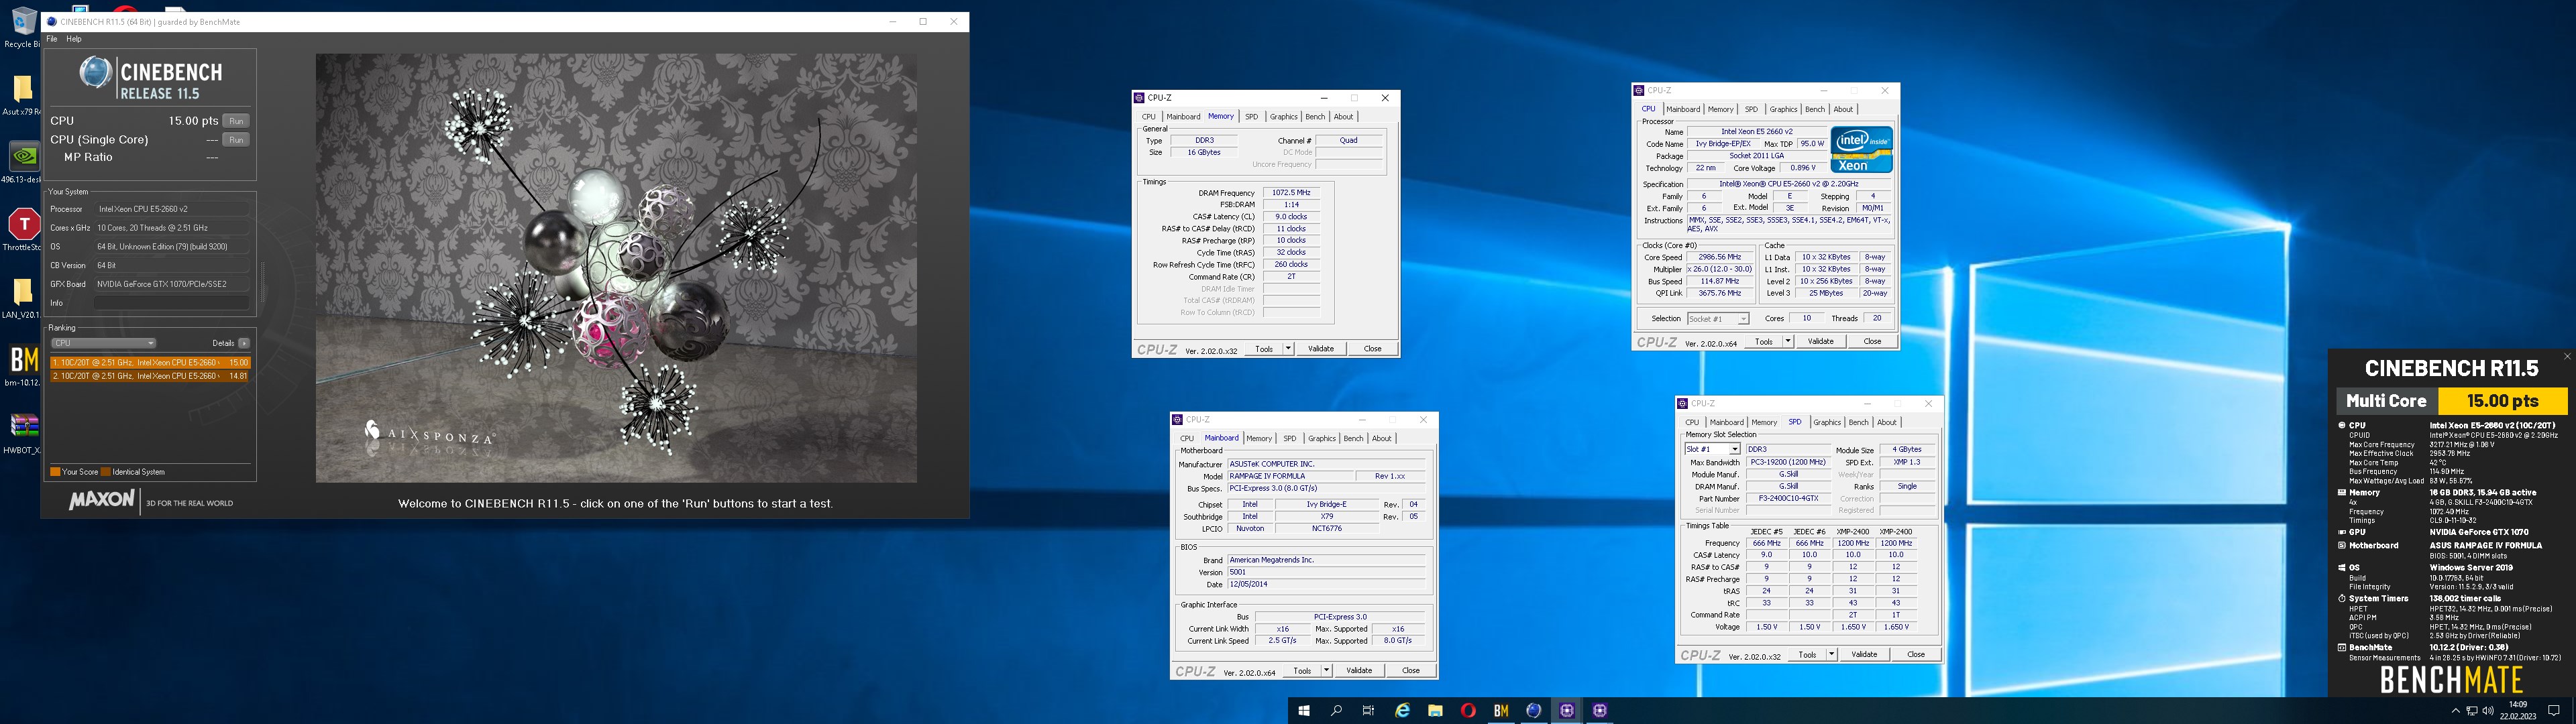
Task: Switch to Memory tab in CPU tab CPU-Z window
Action: click(x=1720, y=110)
